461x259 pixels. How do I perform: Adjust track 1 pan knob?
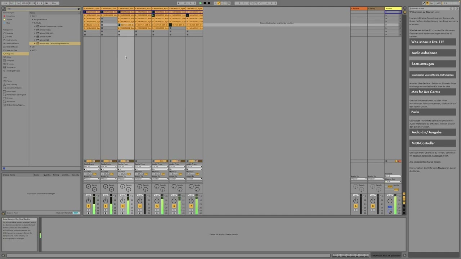pyautogui.click(x=88, y=201)
